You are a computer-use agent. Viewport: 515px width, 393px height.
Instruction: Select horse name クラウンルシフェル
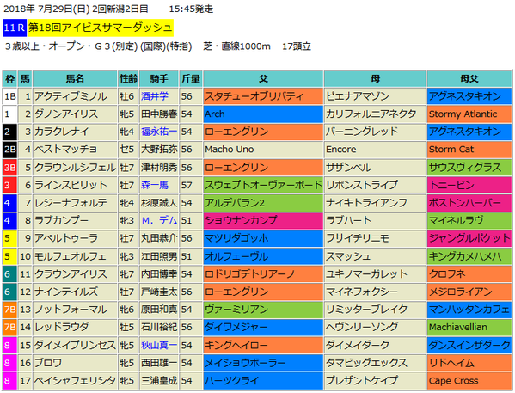tap(75, 168)
